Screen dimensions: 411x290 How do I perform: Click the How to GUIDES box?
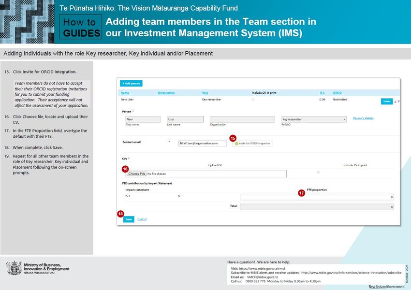(x=81, y=27)
